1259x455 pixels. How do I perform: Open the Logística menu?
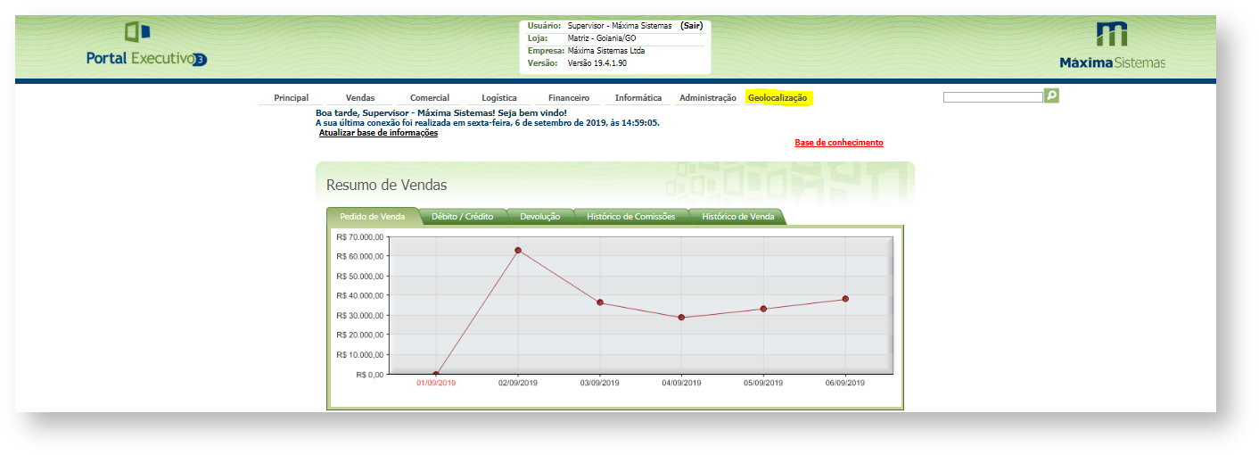(x=499, y=98)
